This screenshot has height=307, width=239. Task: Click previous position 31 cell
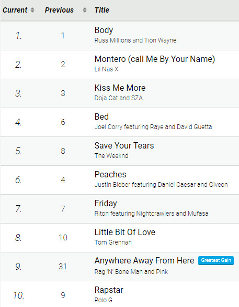click(x=63, y=267)
